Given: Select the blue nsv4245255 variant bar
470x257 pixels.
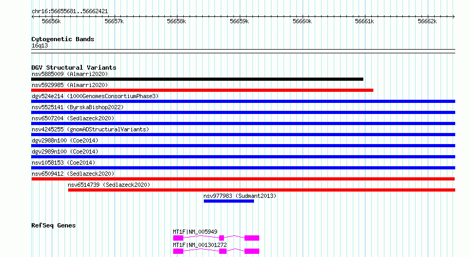Looking at the screenshot, I should coord(243,135).
